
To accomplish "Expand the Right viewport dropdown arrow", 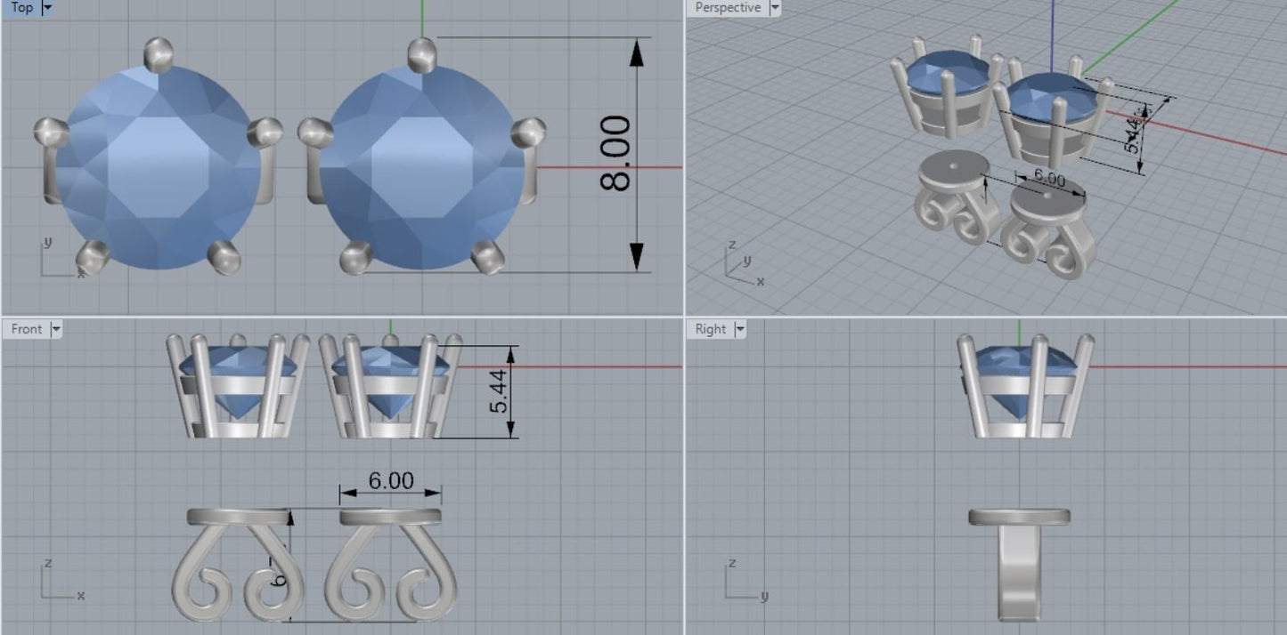I will tap(740, 329).
